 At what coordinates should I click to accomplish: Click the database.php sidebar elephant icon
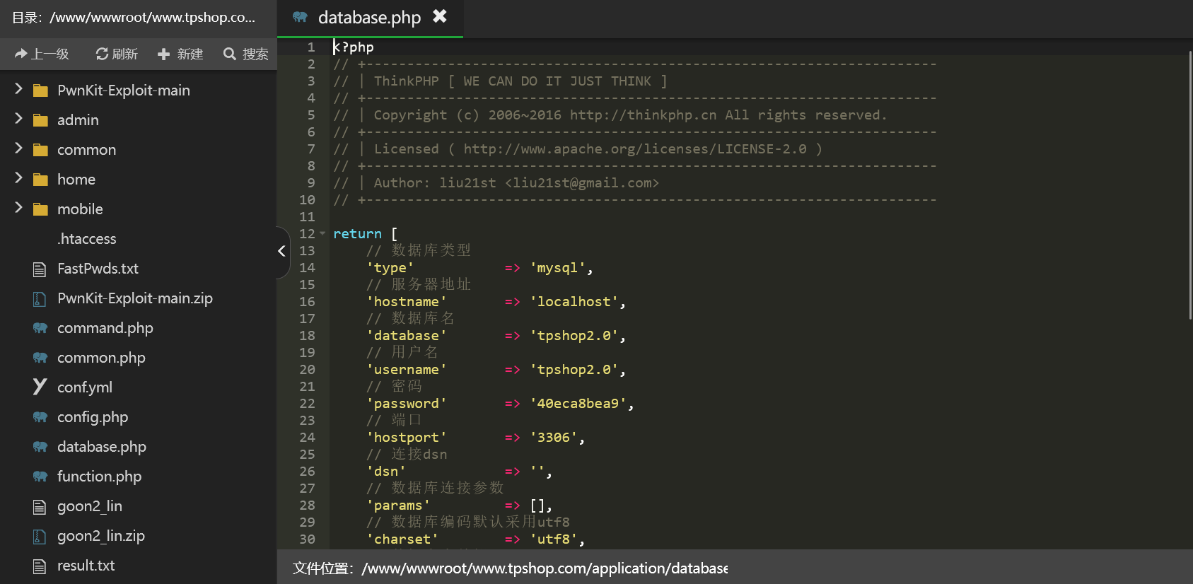coord(40,447)
